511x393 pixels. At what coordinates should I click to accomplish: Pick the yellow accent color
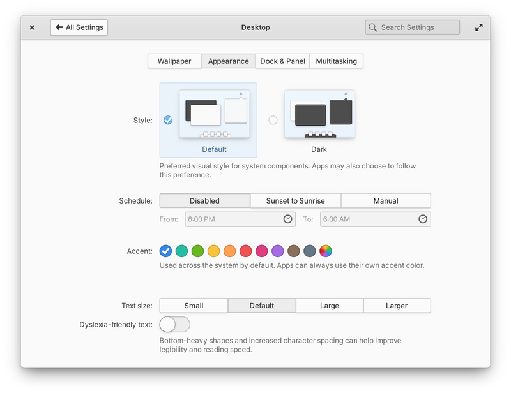(213, 251)
